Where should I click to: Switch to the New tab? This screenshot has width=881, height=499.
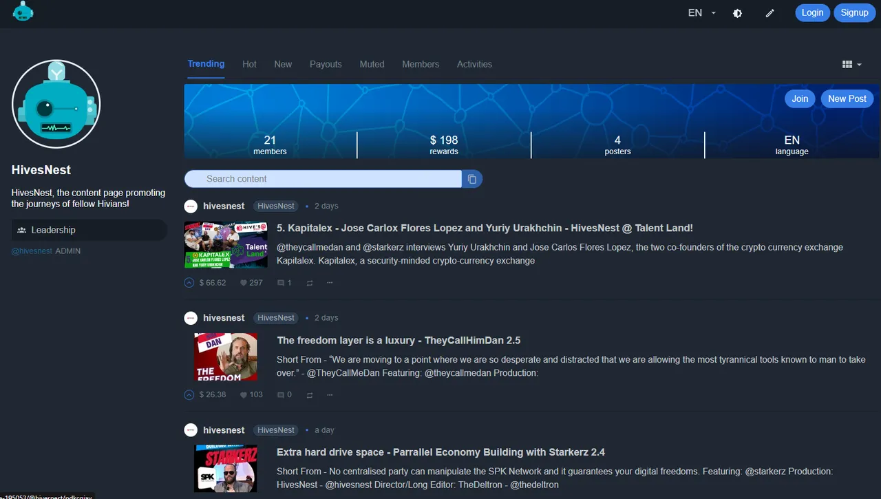tap(283, 64)
